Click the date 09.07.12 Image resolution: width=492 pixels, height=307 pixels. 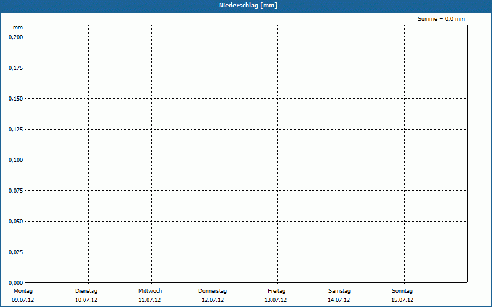pyautogui.click(x=23, y=300)
